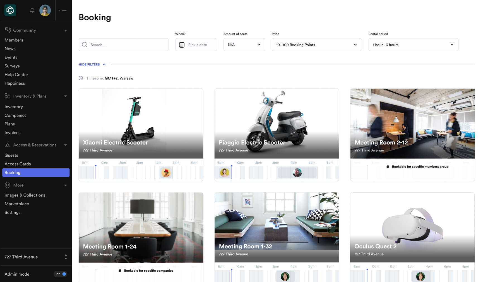Click current time marker on Oculus timeline
The height and width of the screenshot is (282, 483).
coord(367,275)
